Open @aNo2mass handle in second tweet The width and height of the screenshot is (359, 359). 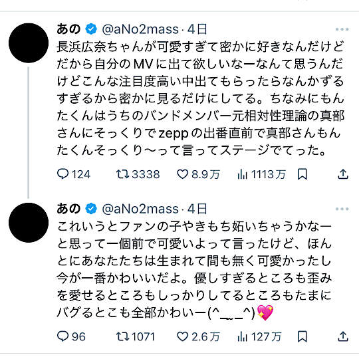pyautogui.click(x=140, y=209)
